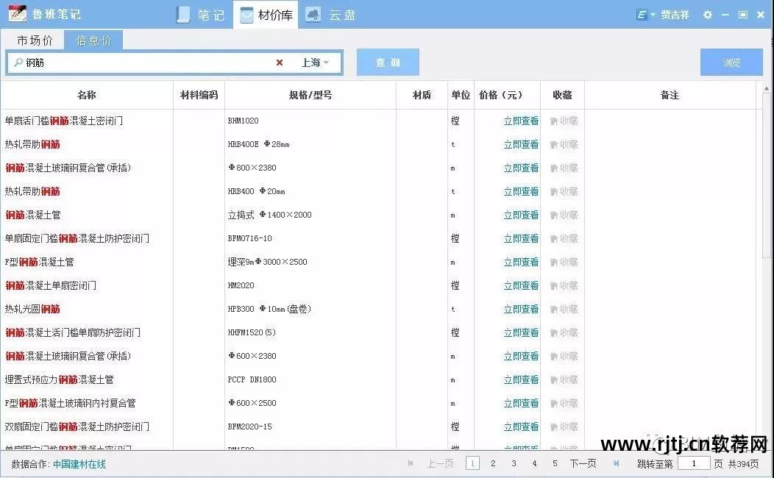Click the E user account icon
This screenshot has width=774, height=478.
tap(642, 15)
